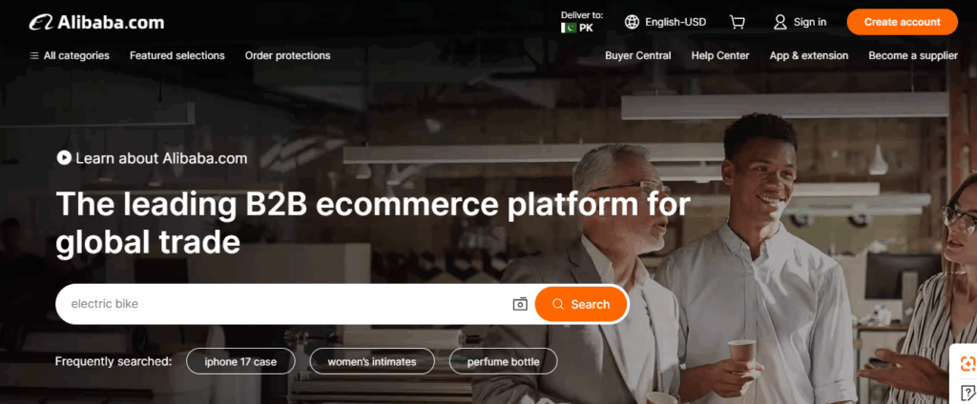
Task: Open the Deliver to PK selector
Action: tap(581, 22)
